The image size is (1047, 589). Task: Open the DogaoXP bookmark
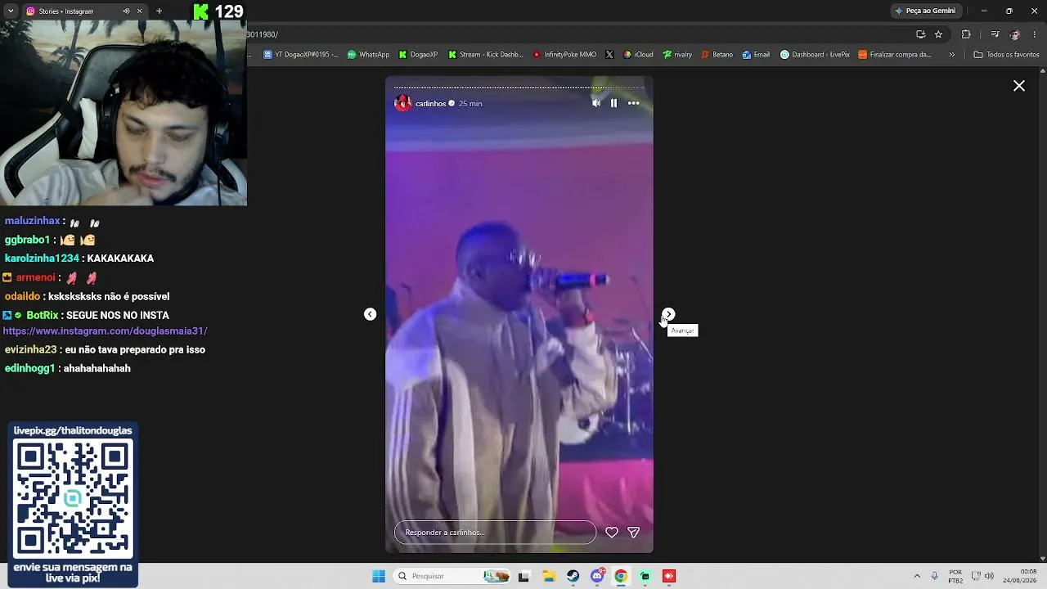(418, 55)
